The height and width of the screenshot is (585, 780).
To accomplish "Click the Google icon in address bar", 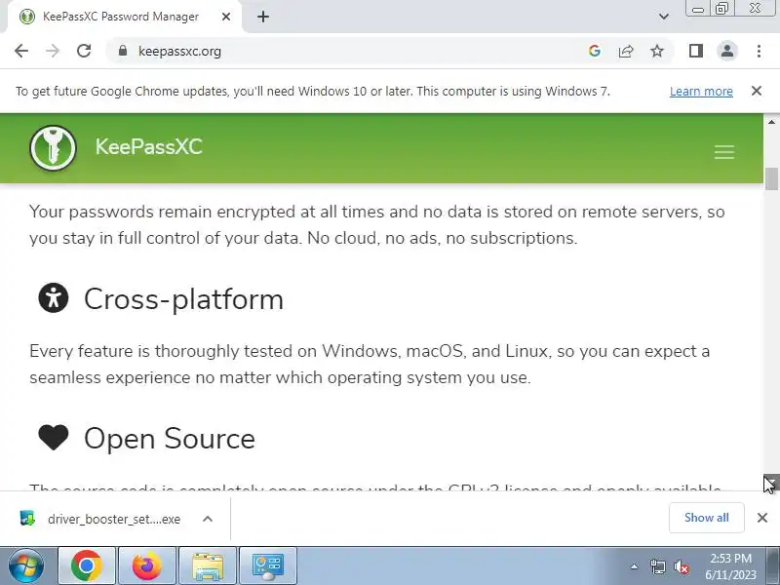I will tap(594, 51).
